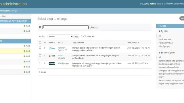Viewport: 184px width, 103px height.
Task: Click the magnifier icon beside the search box
Action: 40,27
